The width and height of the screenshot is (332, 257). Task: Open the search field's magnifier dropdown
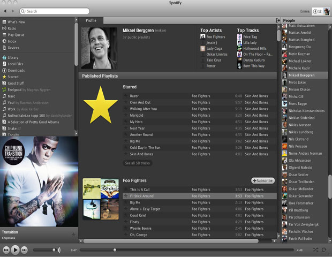tap(24, 11)
